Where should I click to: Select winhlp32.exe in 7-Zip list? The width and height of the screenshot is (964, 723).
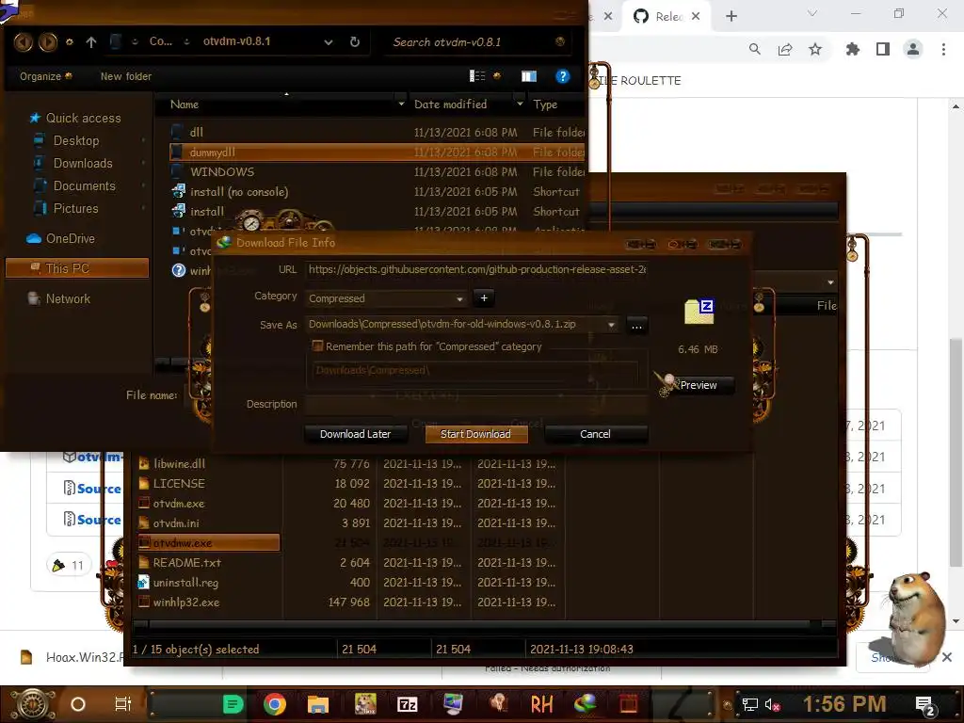pyautogui.click(x=185, y=602)
